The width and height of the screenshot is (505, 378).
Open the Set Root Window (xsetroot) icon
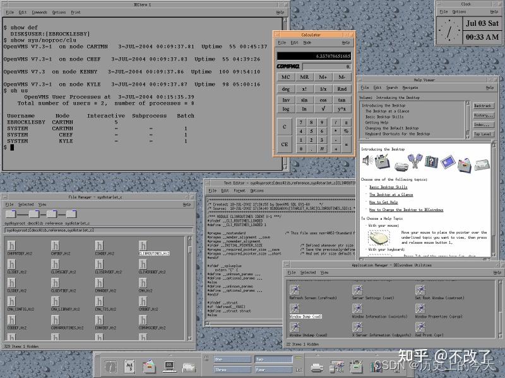coord(421,290)
